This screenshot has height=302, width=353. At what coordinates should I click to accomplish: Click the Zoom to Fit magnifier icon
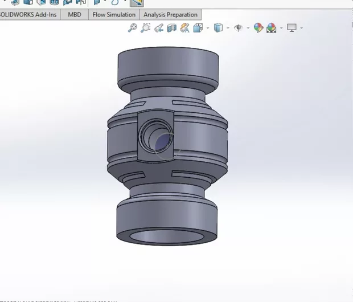pyautogui.click(x=133, y=27)
